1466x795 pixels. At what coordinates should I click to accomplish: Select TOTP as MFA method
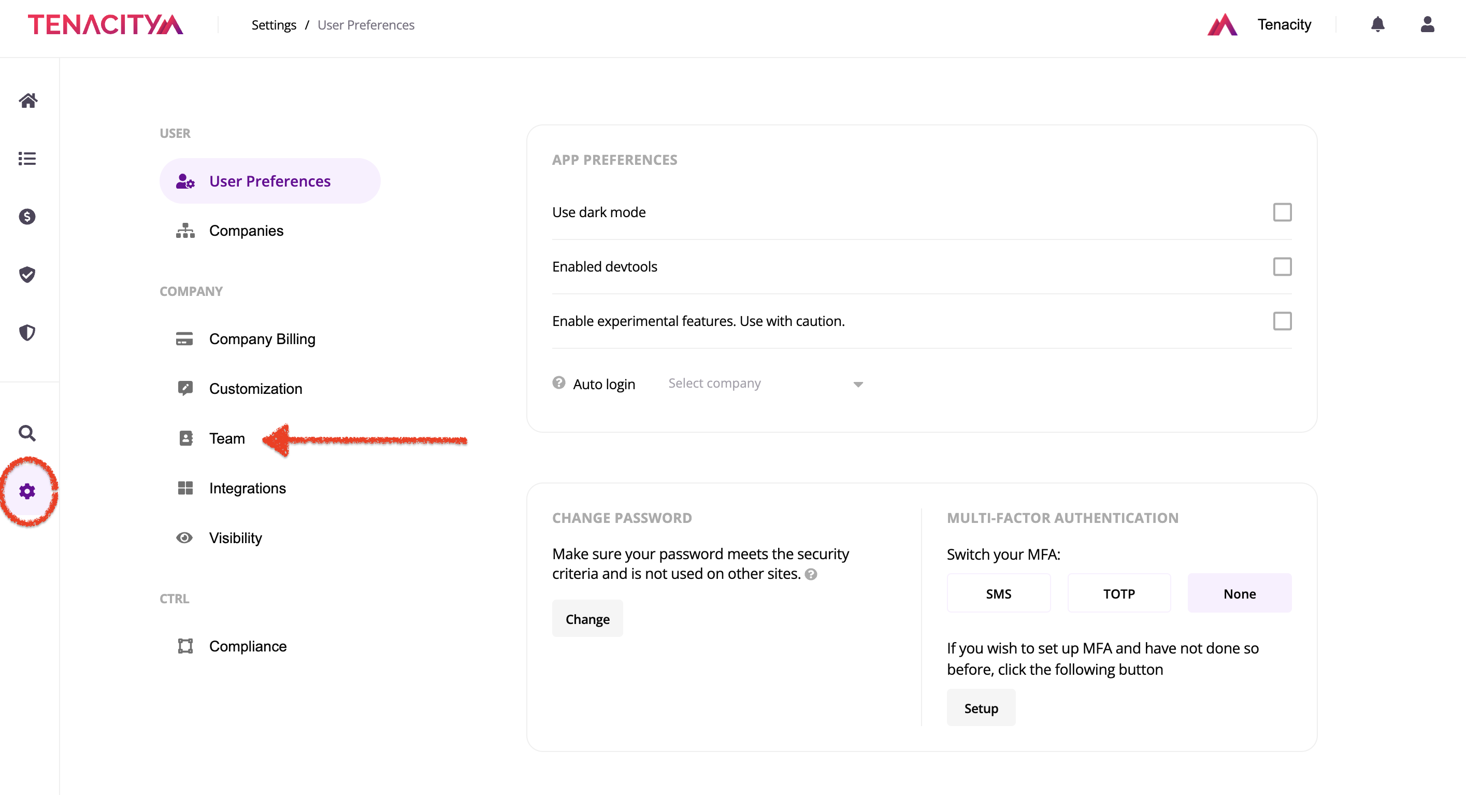[x=1119, y=594]
